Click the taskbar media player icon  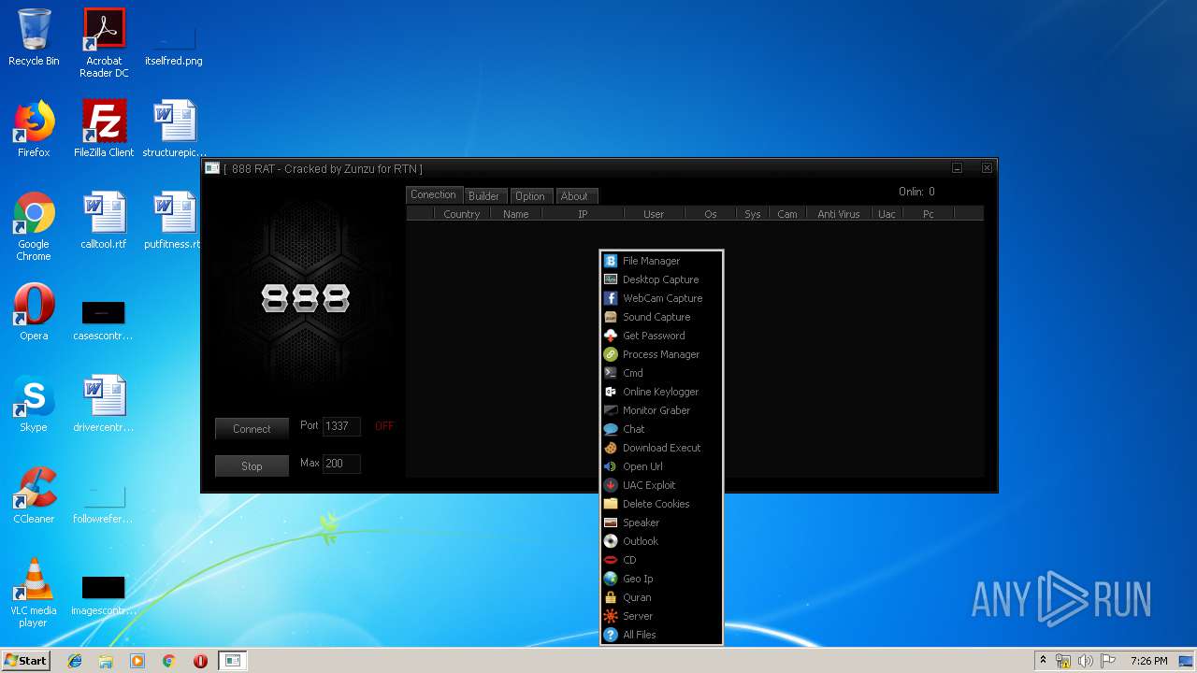[137, 661]
